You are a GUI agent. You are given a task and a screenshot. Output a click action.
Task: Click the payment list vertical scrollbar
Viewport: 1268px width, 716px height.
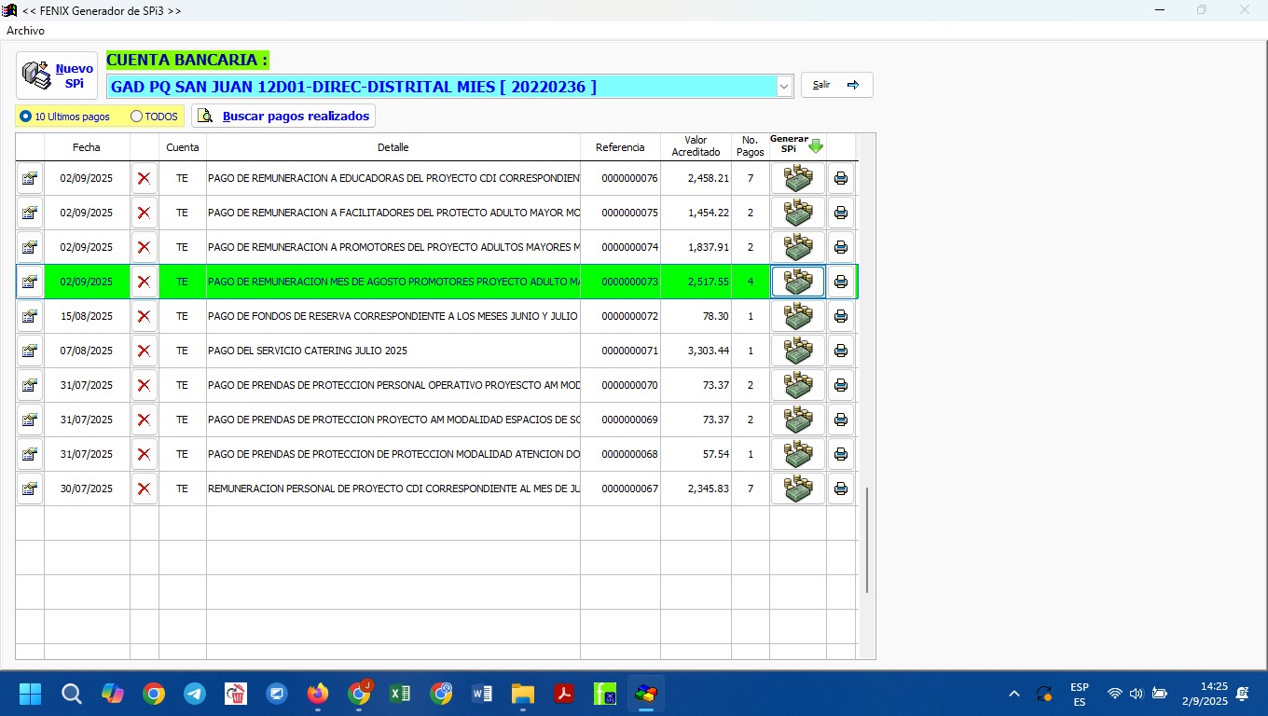pos(867,539)
